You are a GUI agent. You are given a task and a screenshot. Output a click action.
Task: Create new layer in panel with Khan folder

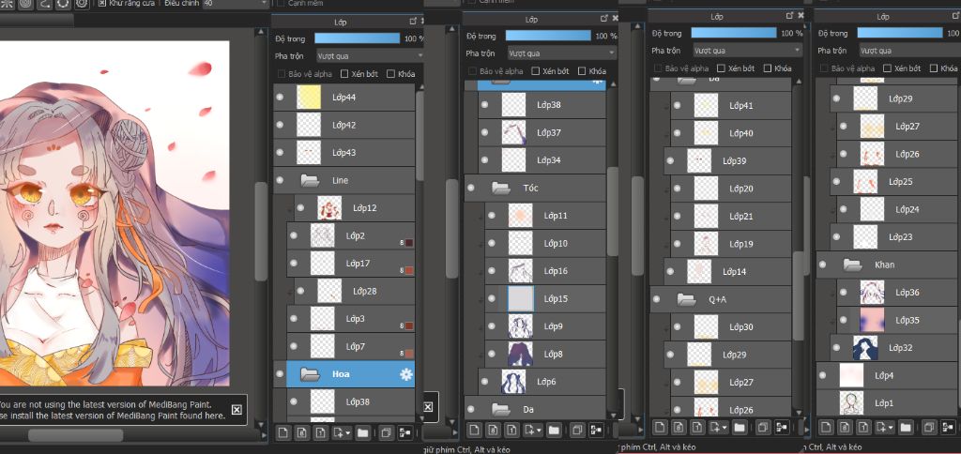[x=826, y=427]
